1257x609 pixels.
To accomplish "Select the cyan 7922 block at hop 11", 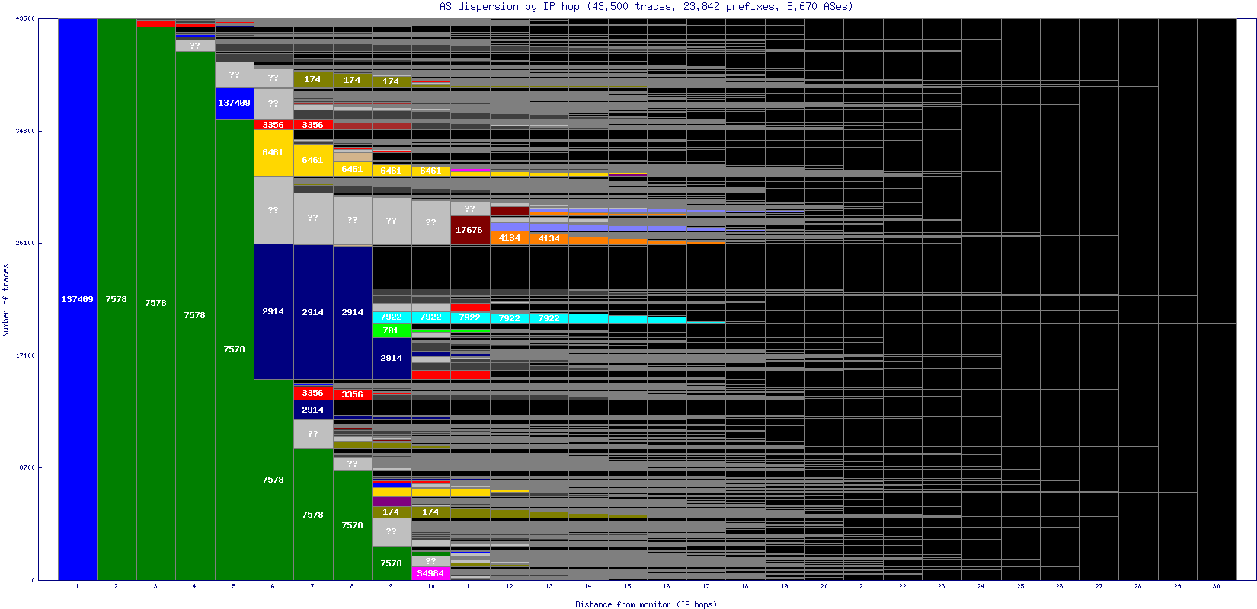I will point(470,317).
